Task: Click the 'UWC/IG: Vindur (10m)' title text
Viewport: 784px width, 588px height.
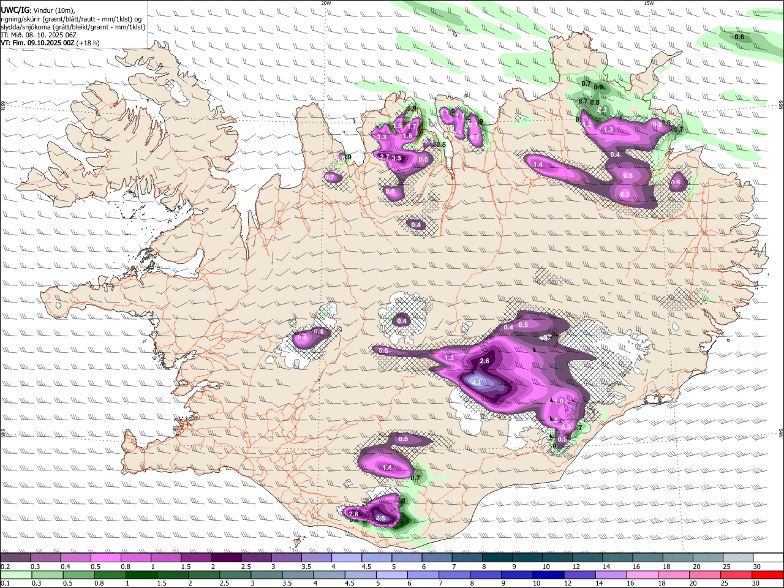Action: 37,10
